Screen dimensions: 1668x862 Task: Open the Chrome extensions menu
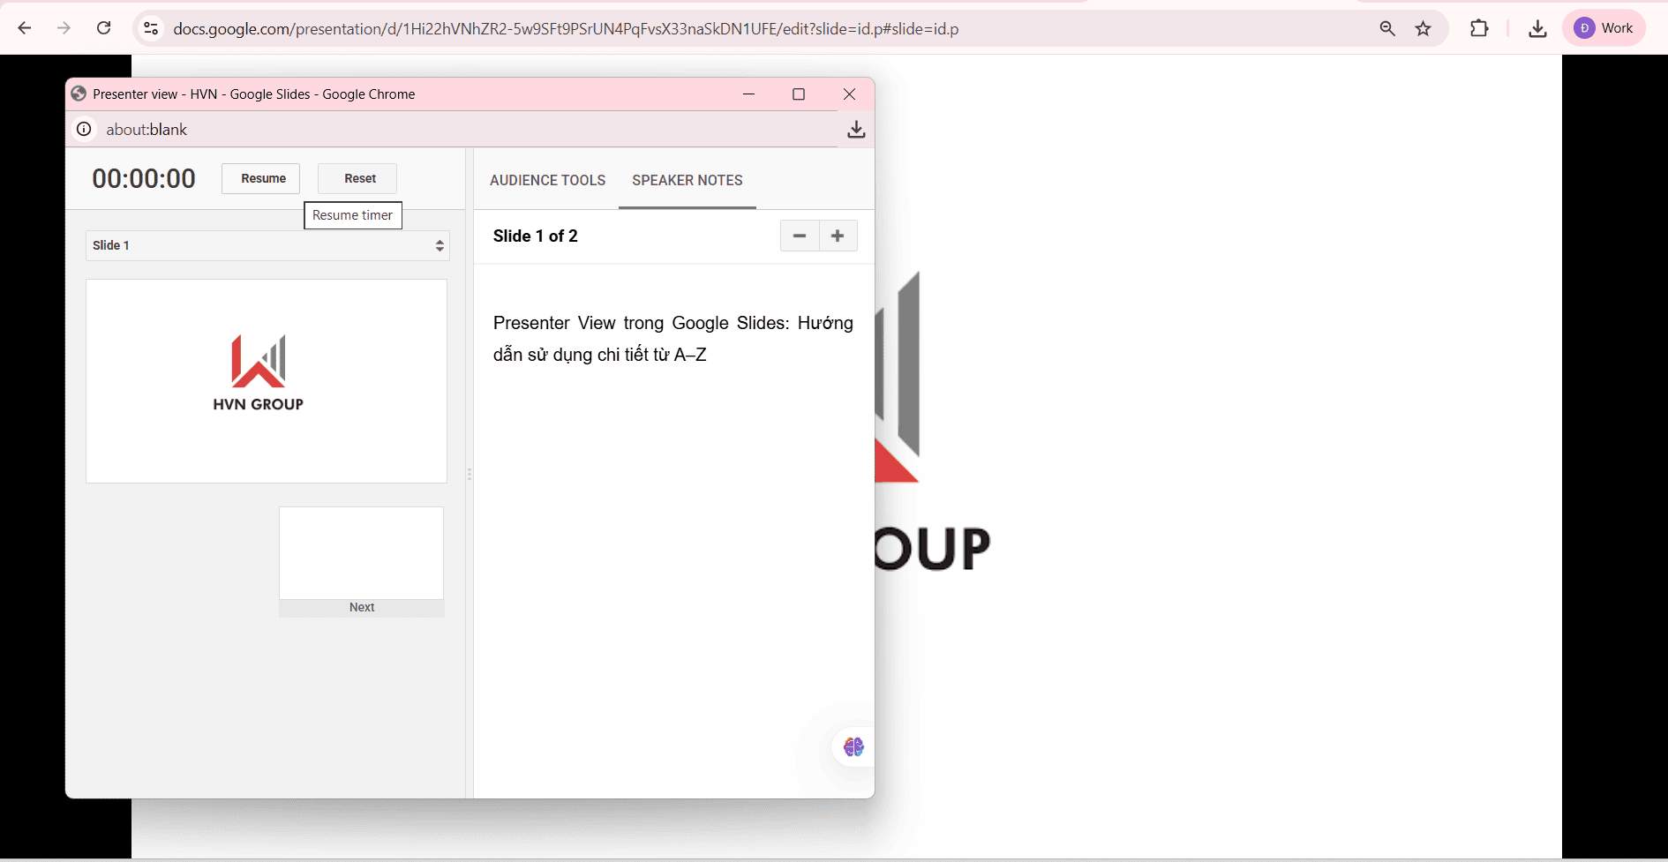[1479, 27]
